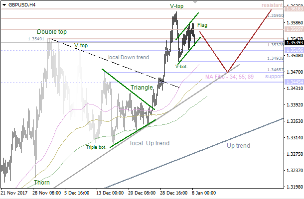
Task: Select the 1.36163 resistance price tag
Action: coord(293,8)
